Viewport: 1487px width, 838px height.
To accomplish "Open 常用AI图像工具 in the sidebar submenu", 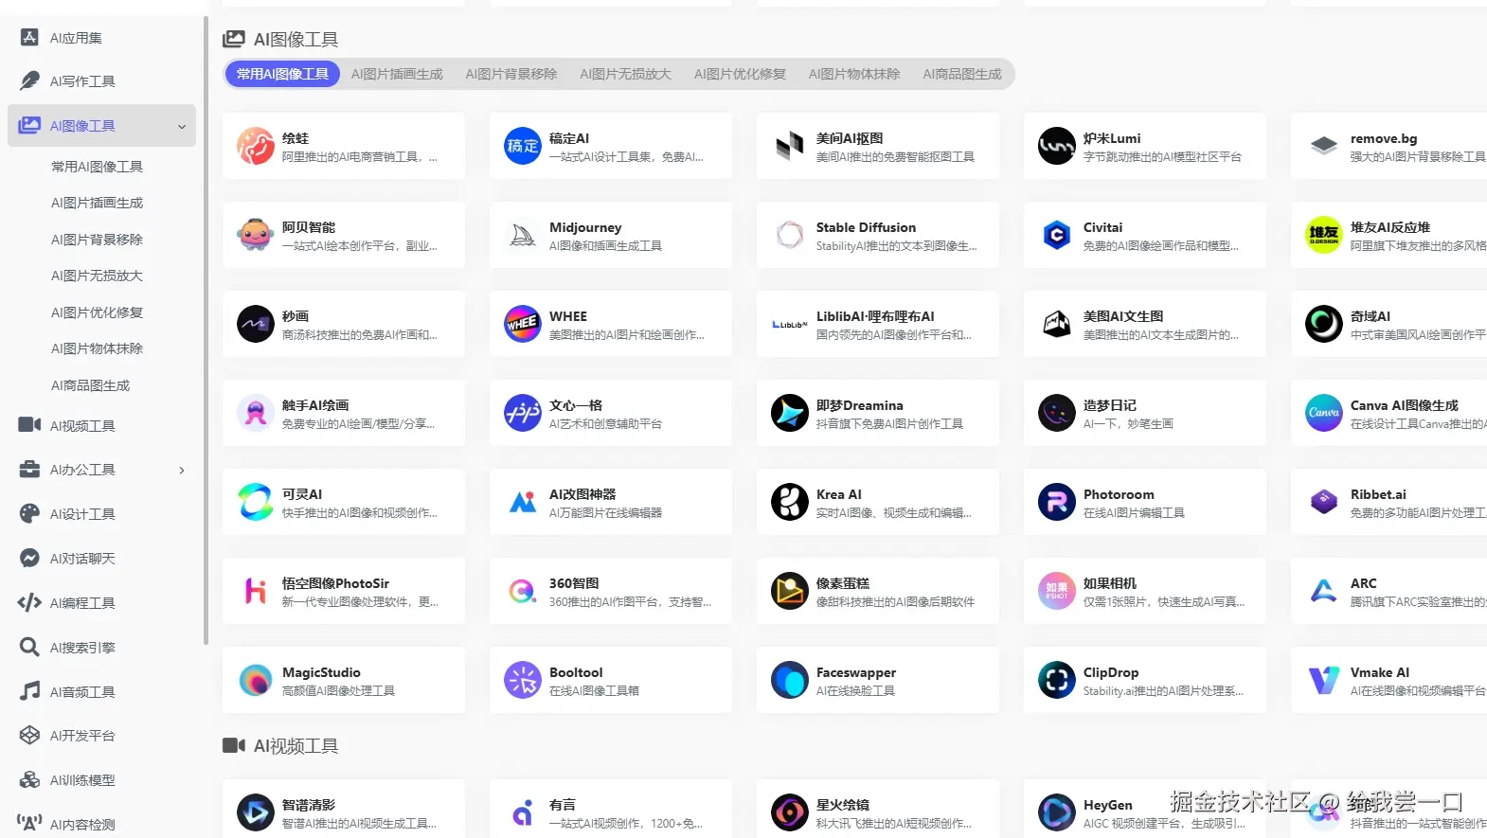I will point(98,167).
